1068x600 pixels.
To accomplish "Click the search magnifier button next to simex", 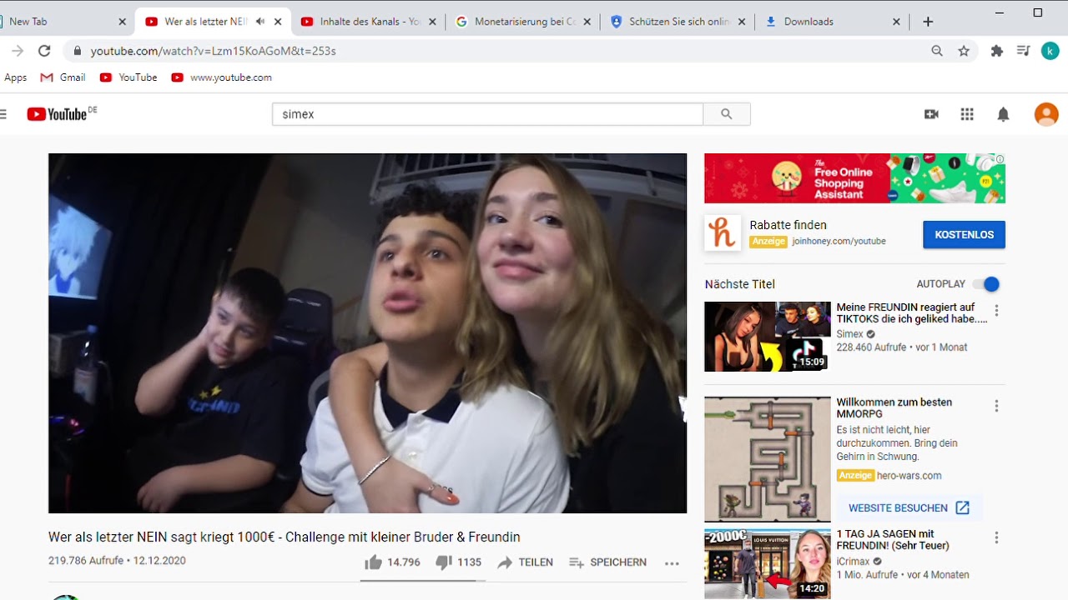I will pyautogui.click(x=727, y=114).
